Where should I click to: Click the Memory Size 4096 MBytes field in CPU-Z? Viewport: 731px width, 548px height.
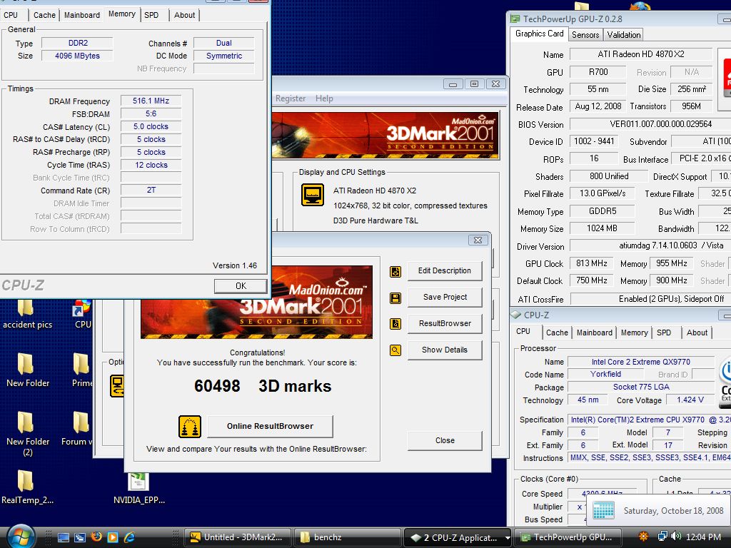pos(77,56)
